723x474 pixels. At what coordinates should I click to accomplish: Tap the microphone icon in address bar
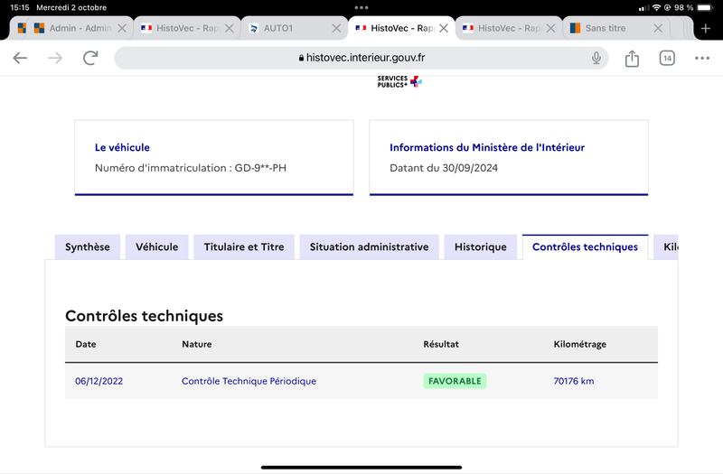[x=596, y=58]
